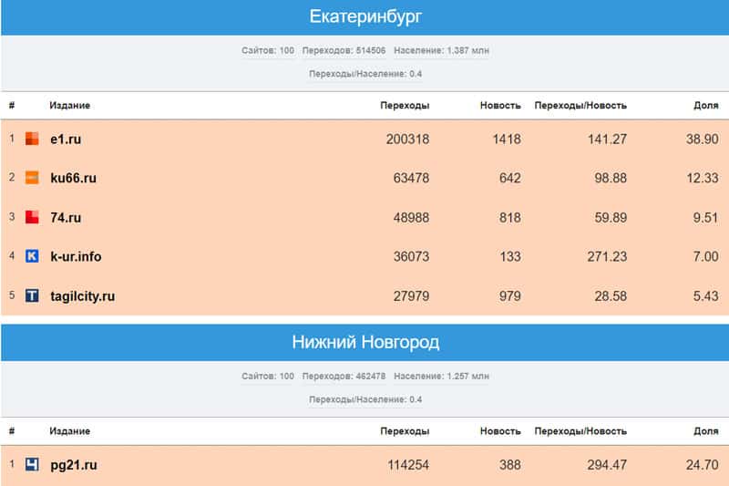Select the value 48988 for 74.ru
The width and height of the screenshot is (729, 486).
click(x=411, y=218)
